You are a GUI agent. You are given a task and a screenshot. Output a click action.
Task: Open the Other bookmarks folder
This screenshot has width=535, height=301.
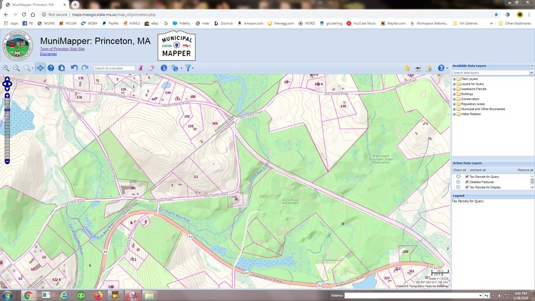515,23
